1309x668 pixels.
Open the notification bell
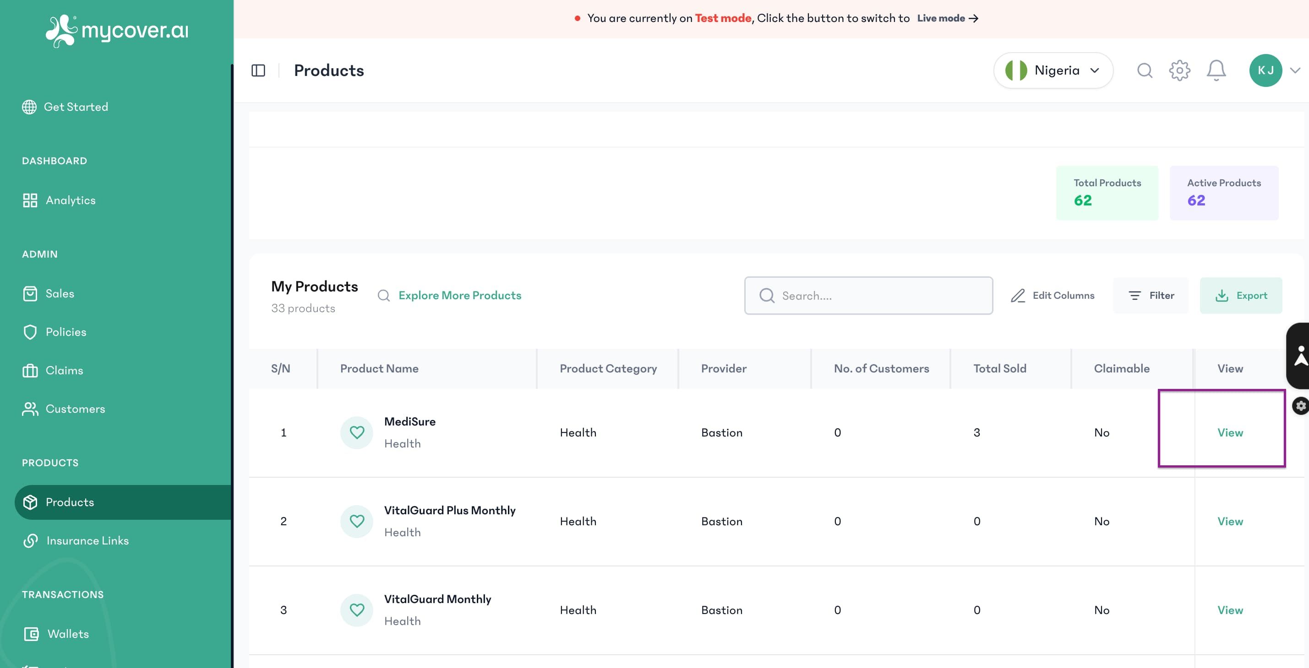[x=1216, y=70]
